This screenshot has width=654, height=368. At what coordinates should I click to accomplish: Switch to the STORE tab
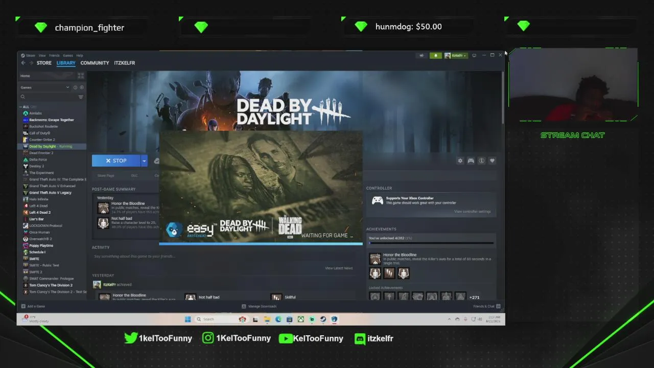[44, 63]
